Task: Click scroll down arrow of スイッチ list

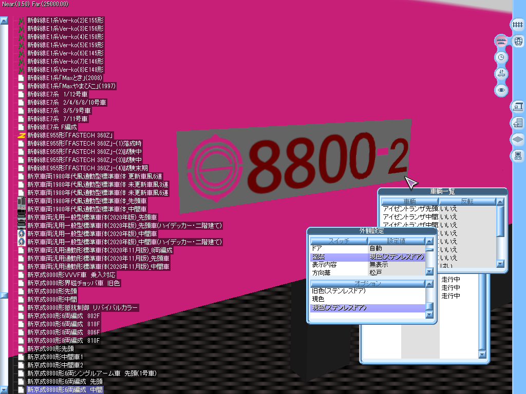Action: [429, 271]
